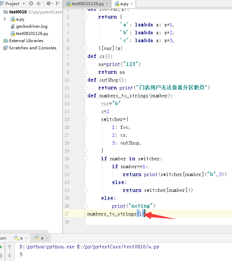Collapse the numbers_to_strings fold marker line 12

pyautogui.click(x=85, y=96)
